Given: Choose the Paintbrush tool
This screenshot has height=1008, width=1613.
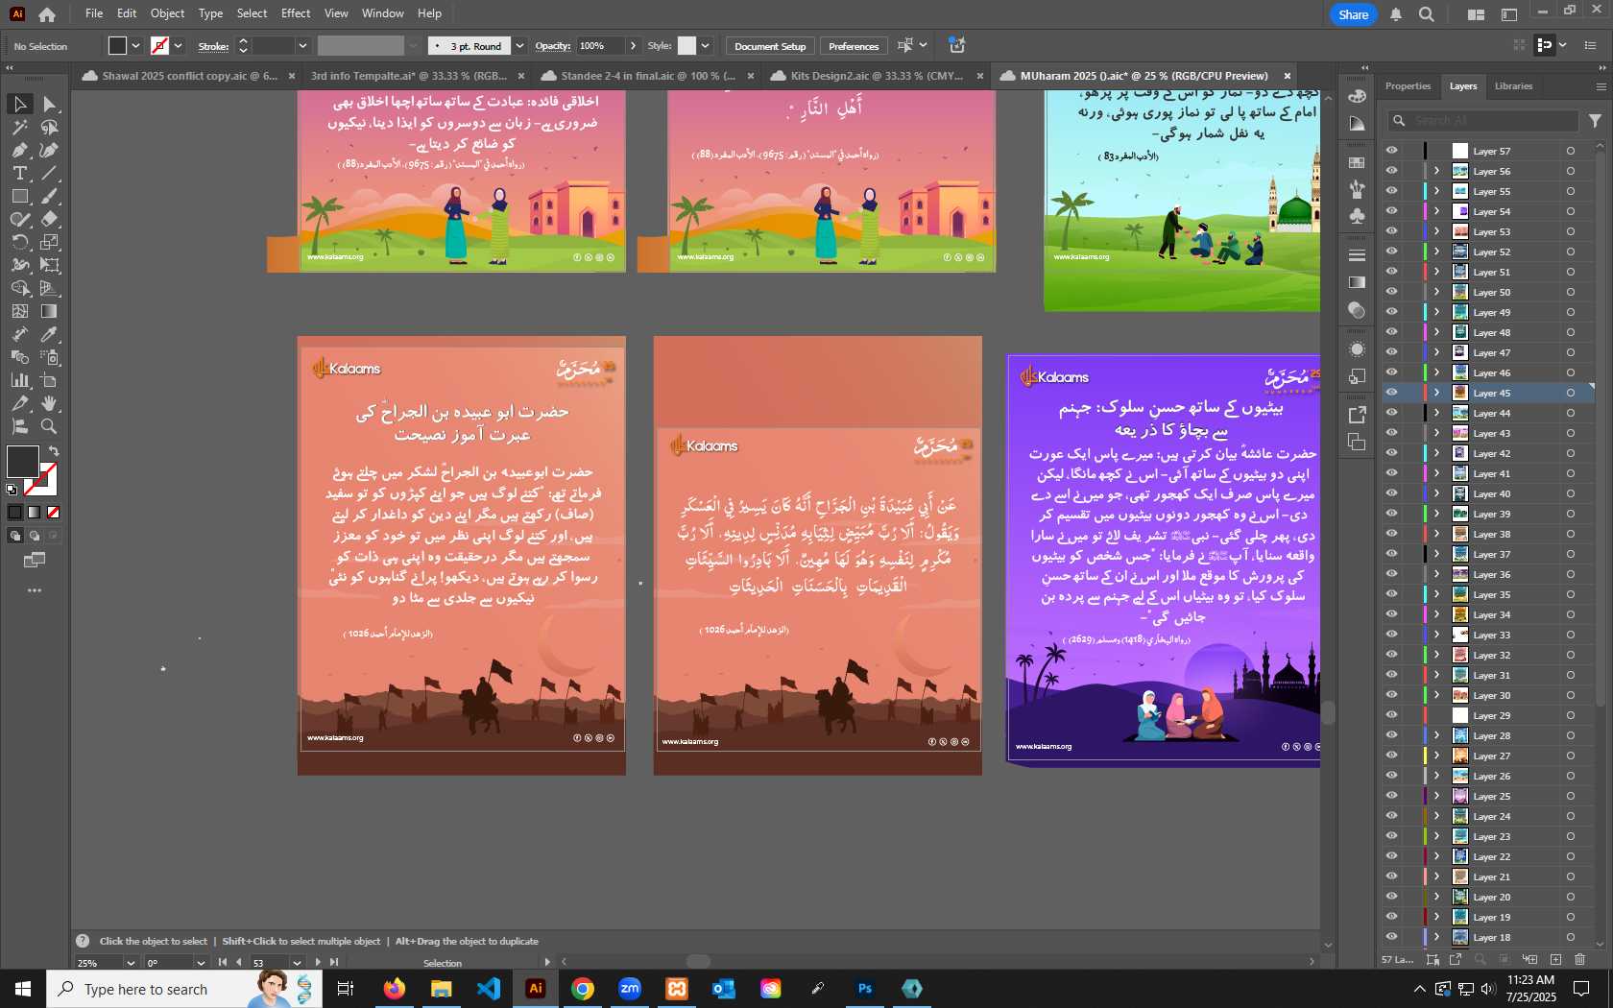Looking at the screenshot, I should point(49,196).
